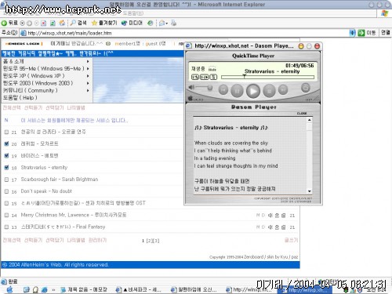The height and width of the screenshot is (294, 392).
Task: Click first repeat-mode icon in player display
Action: (195, 77)
